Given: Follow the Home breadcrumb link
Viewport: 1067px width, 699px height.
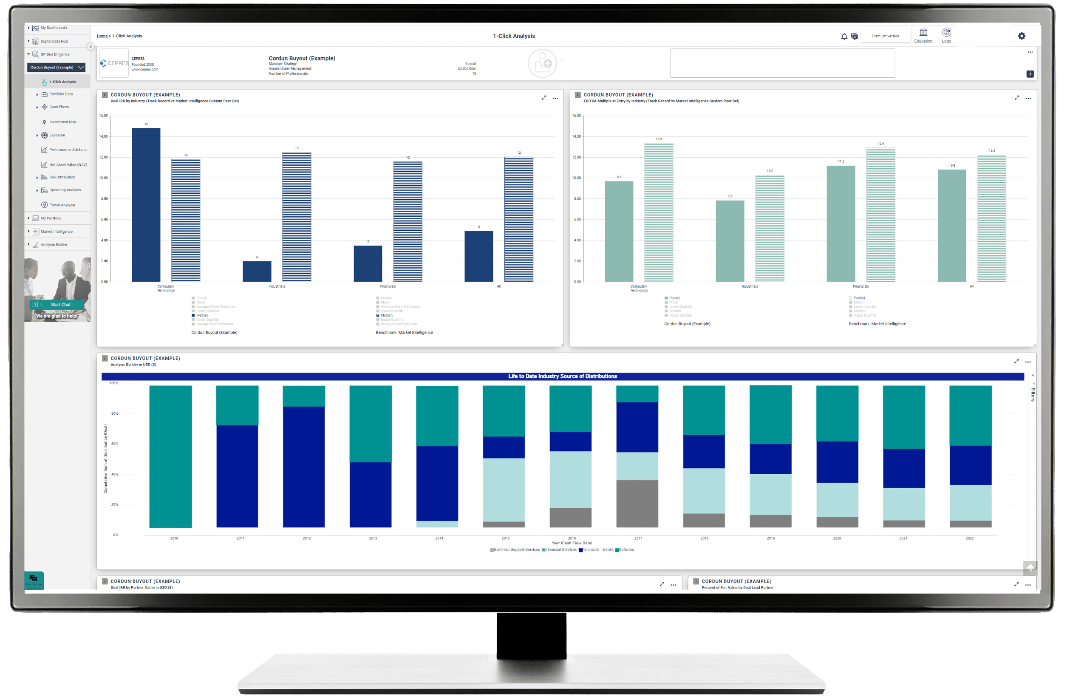Looking at the screenshot, I should click(x=102, y=36).
